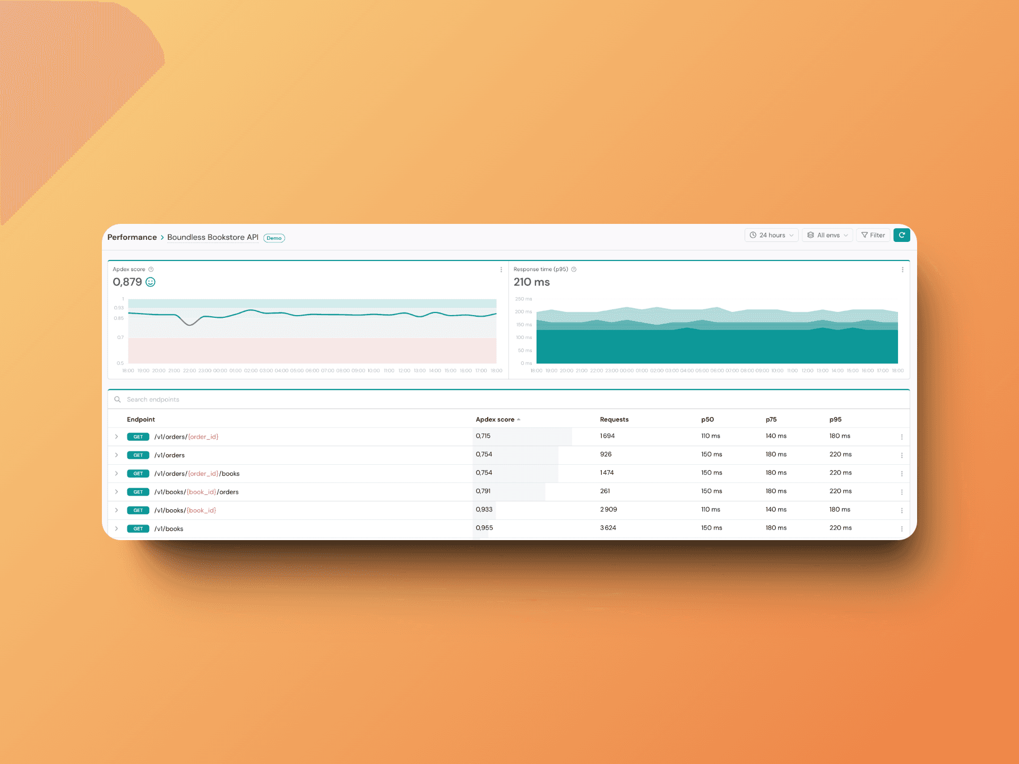Image resolution: width=1019 pixels, height=764 pixels.
Task: Open the three-dot menu on the Response time chart
Action: pyautogui.click(x=903, y=270)
